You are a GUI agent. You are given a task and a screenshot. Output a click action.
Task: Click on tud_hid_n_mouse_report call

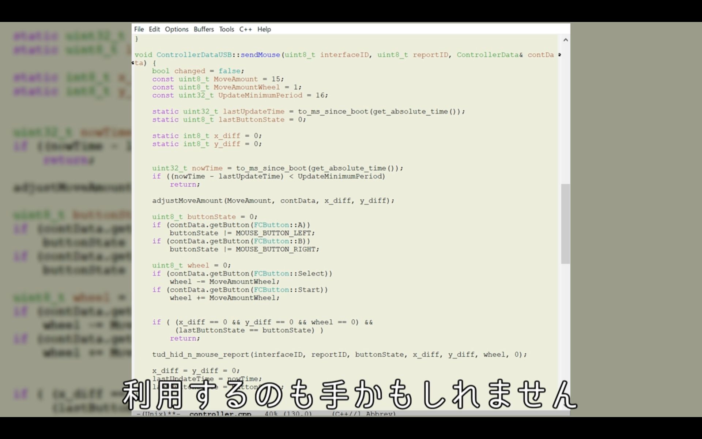(200, 354)
